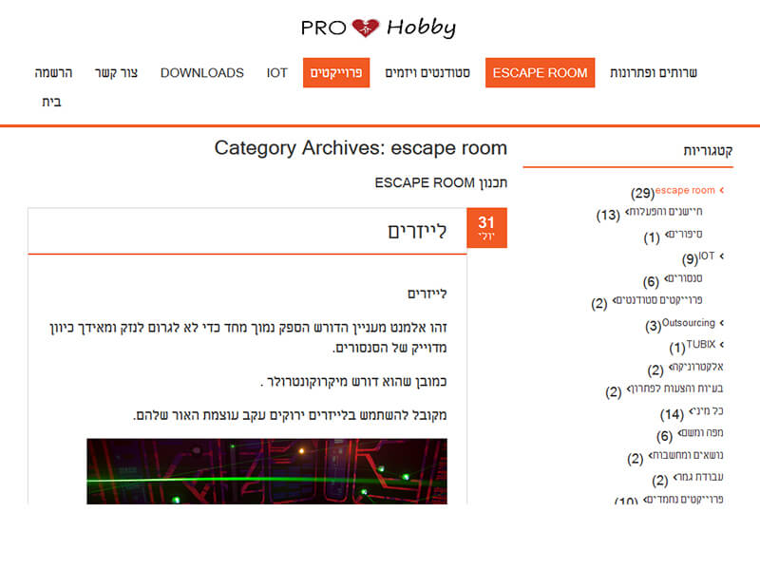The image size is (760, 570).
Task: Expand the IOT category chevron
Action: (722, 256)
